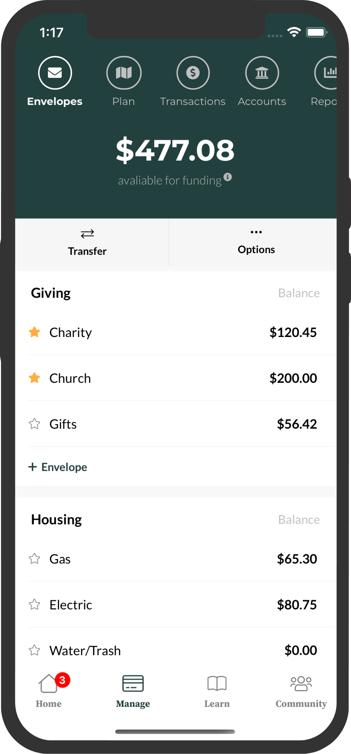This screenshot has width=351, height=754.
Task: Open the Options three-dot menu
Action: click(256, 242)
